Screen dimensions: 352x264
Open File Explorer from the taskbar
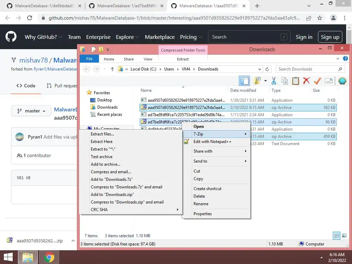(x=27, y=257)
